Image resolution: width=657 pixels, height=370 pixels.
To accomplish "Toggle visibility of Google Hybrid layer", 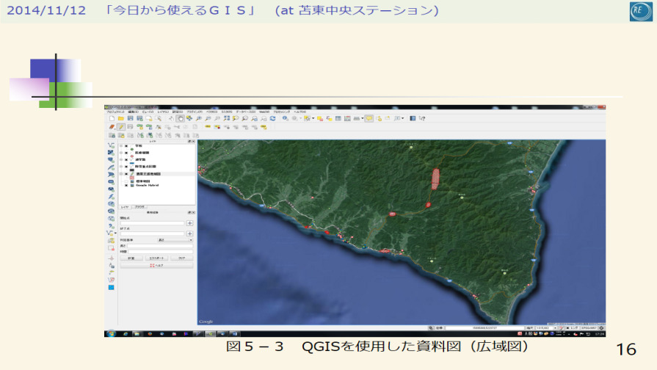I will pyautogui.click(x=126, y=186).
